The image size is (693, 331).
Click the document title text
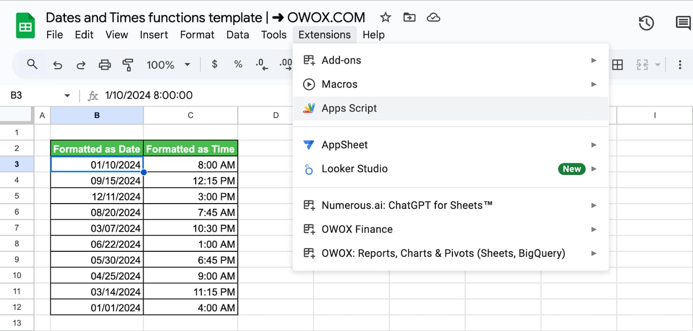point(205,17)
